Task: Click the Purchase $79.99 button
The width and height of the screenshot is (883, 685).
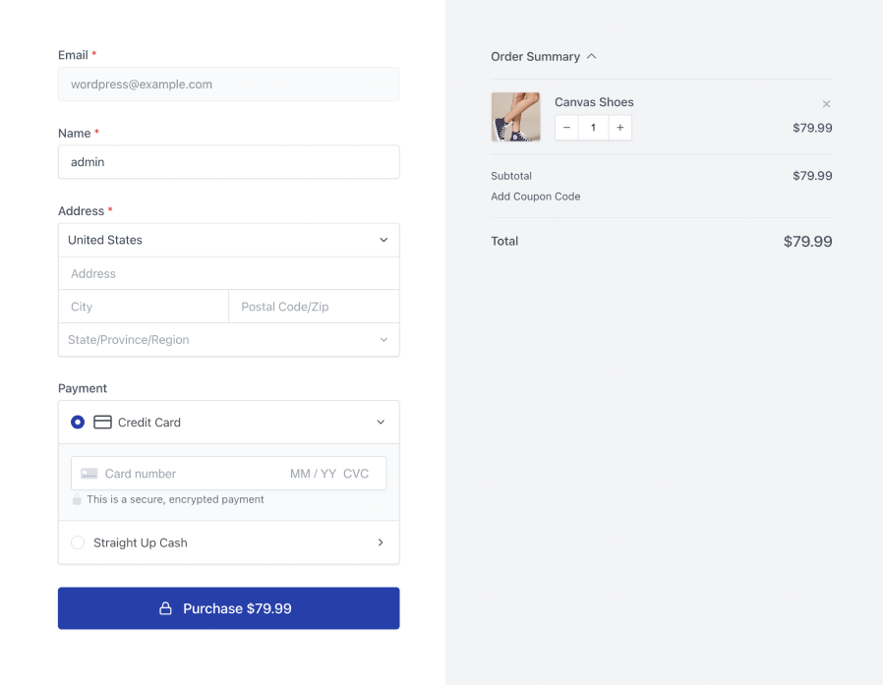Action: click(x=228, y=608)
